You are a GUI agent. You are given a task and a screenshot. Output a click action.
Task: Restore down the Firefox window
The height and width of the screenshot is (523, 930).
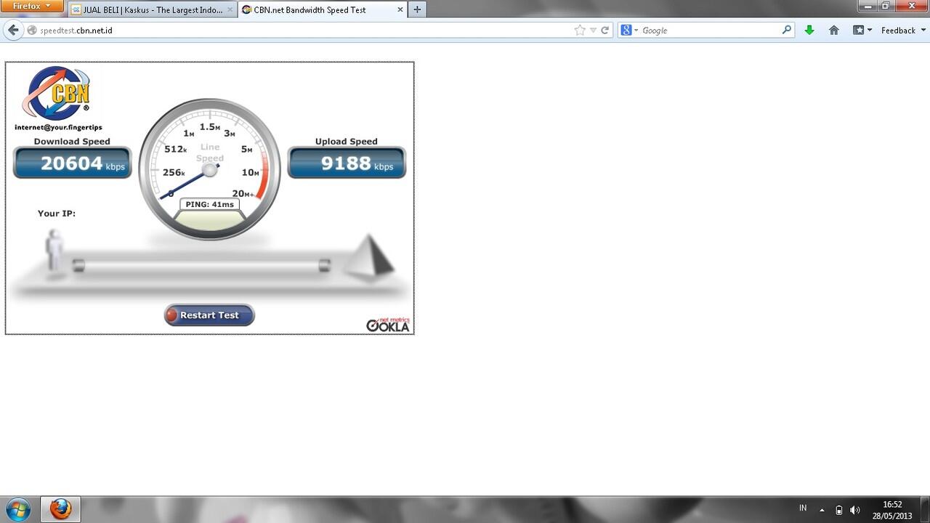pos(885,6)
